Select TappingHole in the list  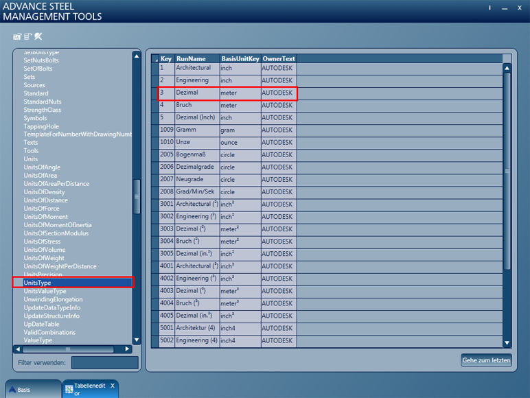[41, 126]
